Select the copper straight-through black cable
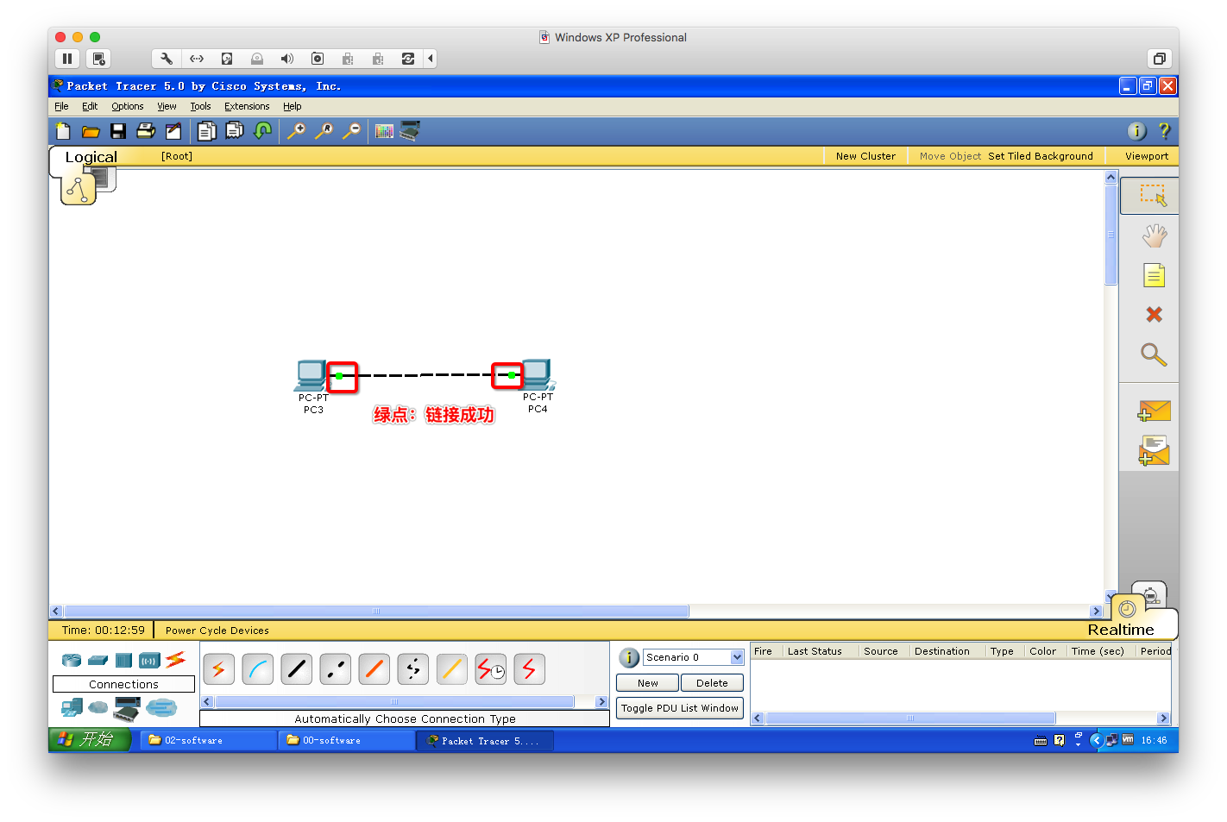Image resolution: width=1227 pixels, height=822 pixels. [x=297, y=669]
